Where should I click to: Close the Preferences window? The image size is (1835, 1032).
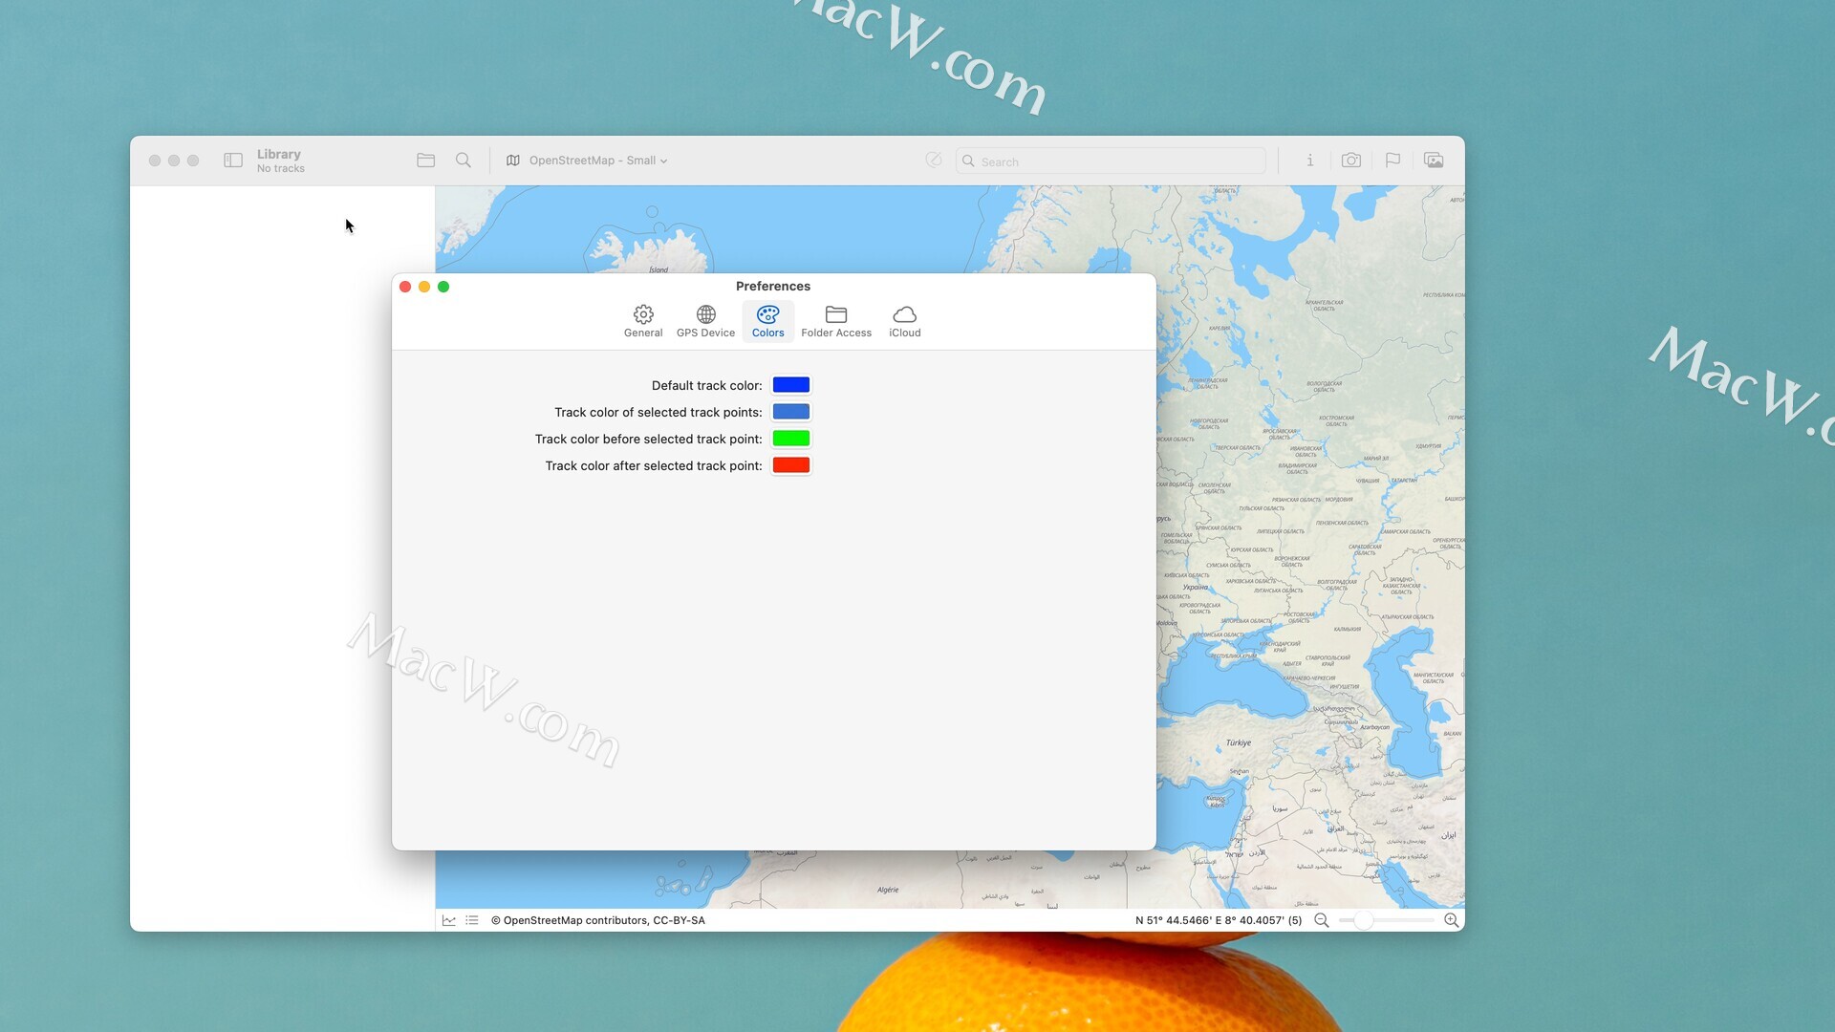click(405, 287)
